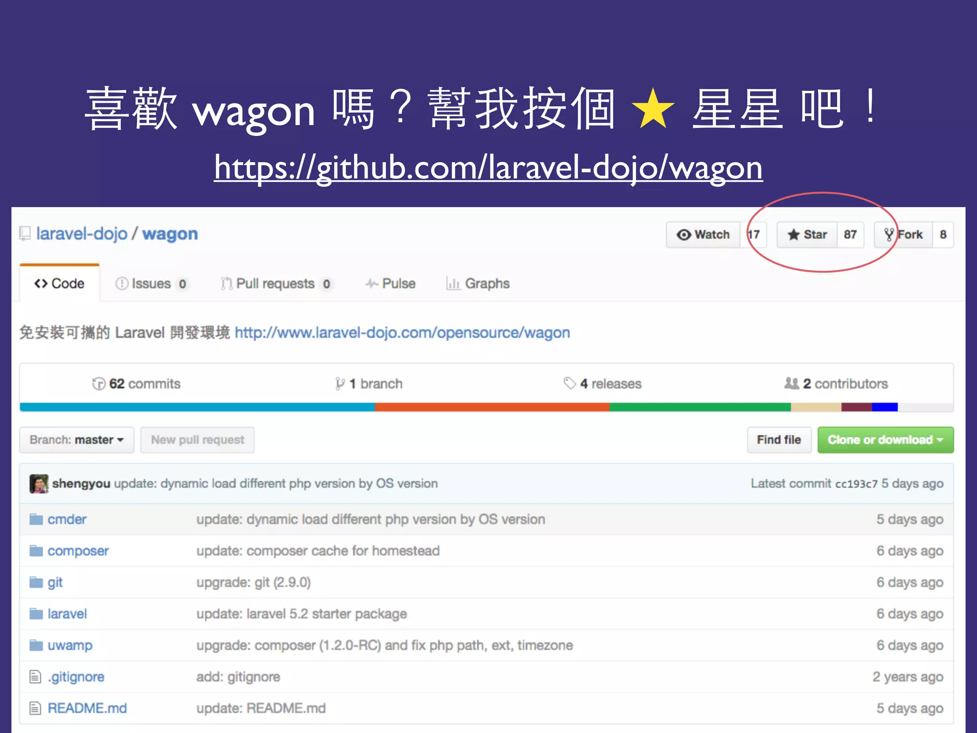Viewport: 977px width, 733px height.
Task: View the 62 commits link
Action: 136,384
